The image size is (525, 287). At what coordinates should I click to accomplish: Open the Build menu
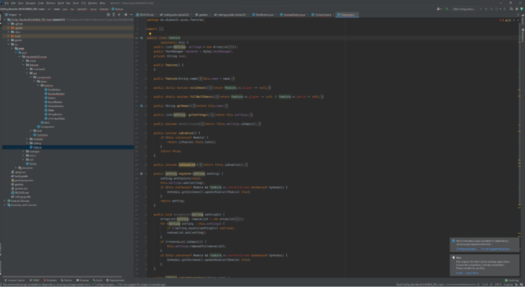(x=60, y=3)
